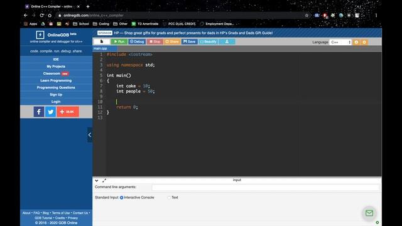Select Interactive Console radio button
Viewport: 402px width, 226px height.
[121, 198]
